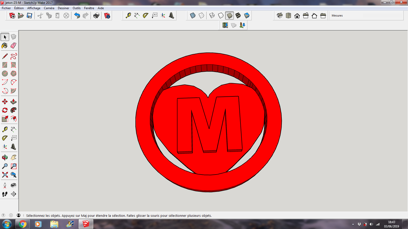Image resolution: width=408 pixels, height=229 pixels.
Task: Activate the Tape Measure tool in left toolbar
Action: 5,130
